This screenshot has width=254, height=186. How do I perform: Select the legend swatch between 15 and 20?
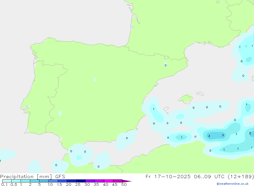[62, 181]
